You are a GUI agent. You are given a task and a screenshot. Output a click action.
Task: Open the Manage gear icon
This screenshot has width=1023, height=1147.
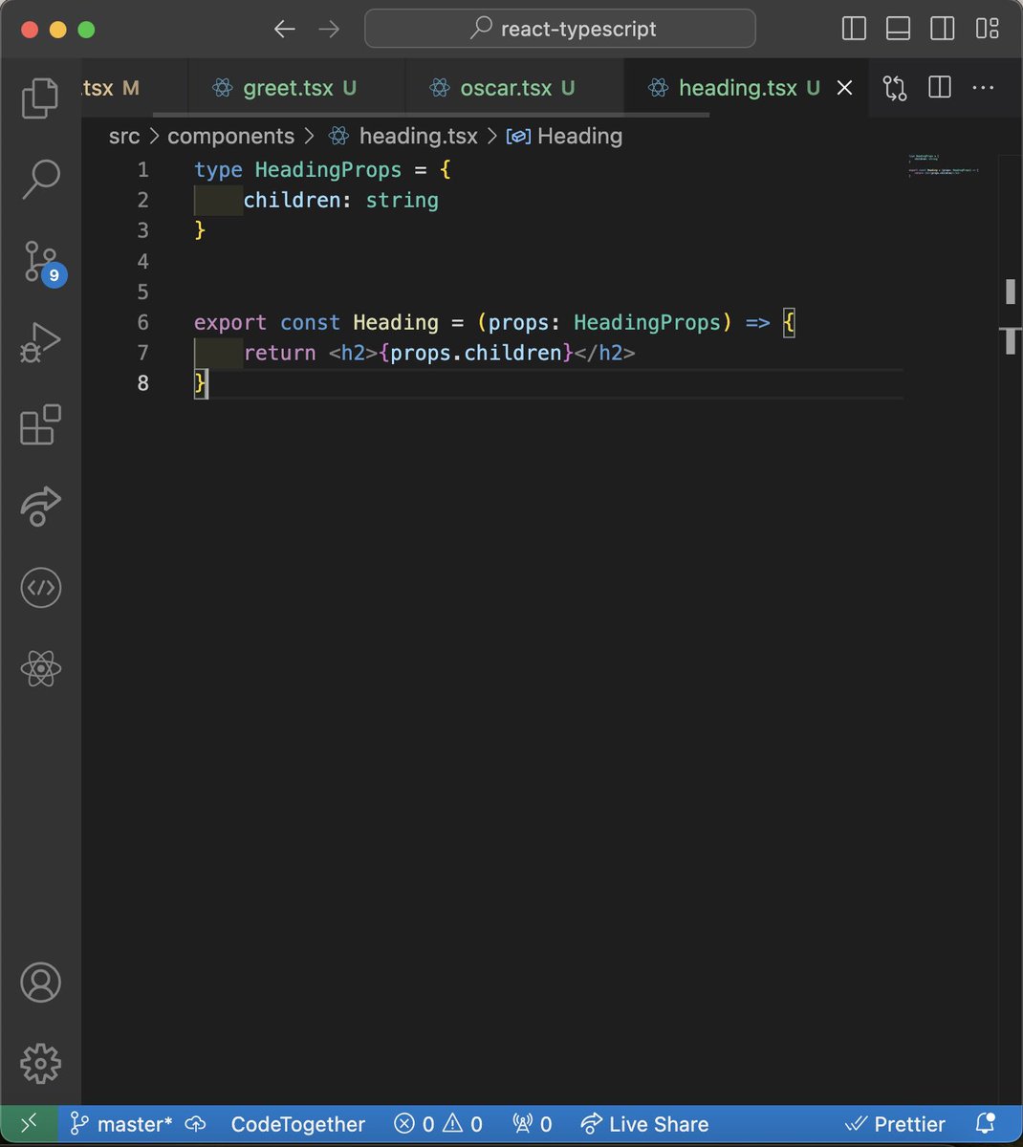(x=40, y=1063)
